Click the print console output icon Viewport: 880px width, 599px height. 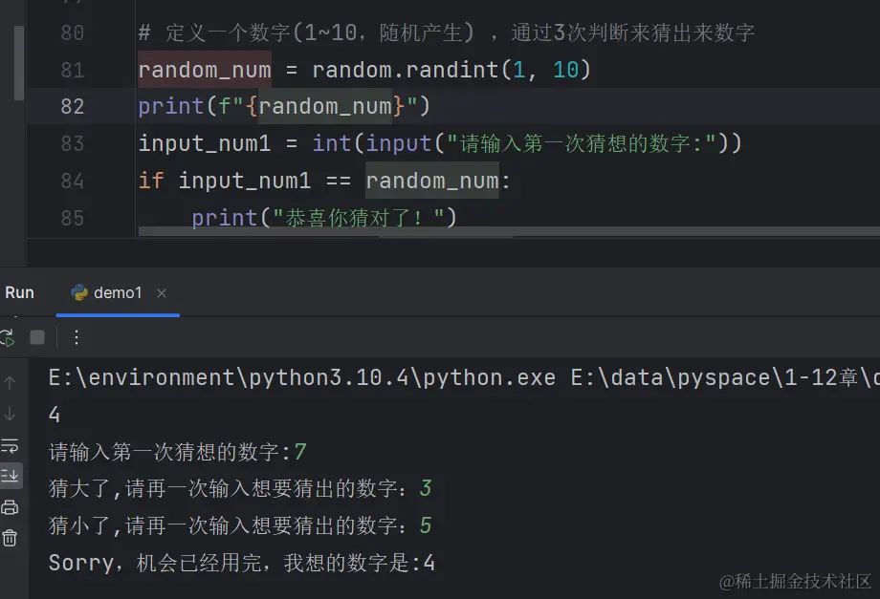[11, 506]
